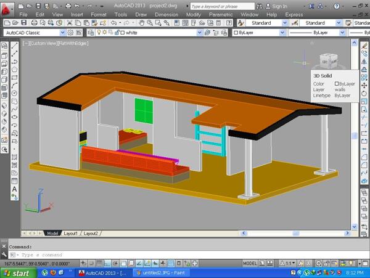Open the Draw menu
Screen dimensions: 370x278
coord(141,15)
